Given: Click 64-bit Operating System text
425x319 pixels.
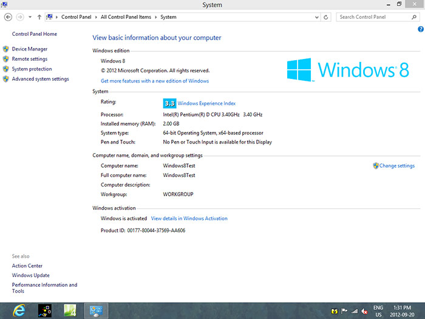Looking at the screenshot, I should [x=213, y=133].
